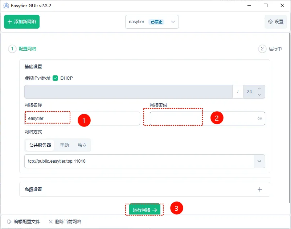Click the settings gear button
This screenshot has width=291, height=229.
[275, 22]
